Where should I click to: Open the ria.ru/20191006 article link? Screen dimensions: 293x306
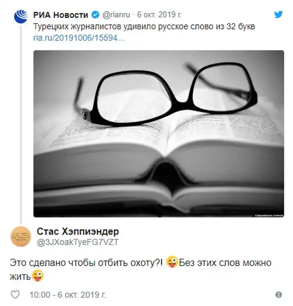coord(79,38)
